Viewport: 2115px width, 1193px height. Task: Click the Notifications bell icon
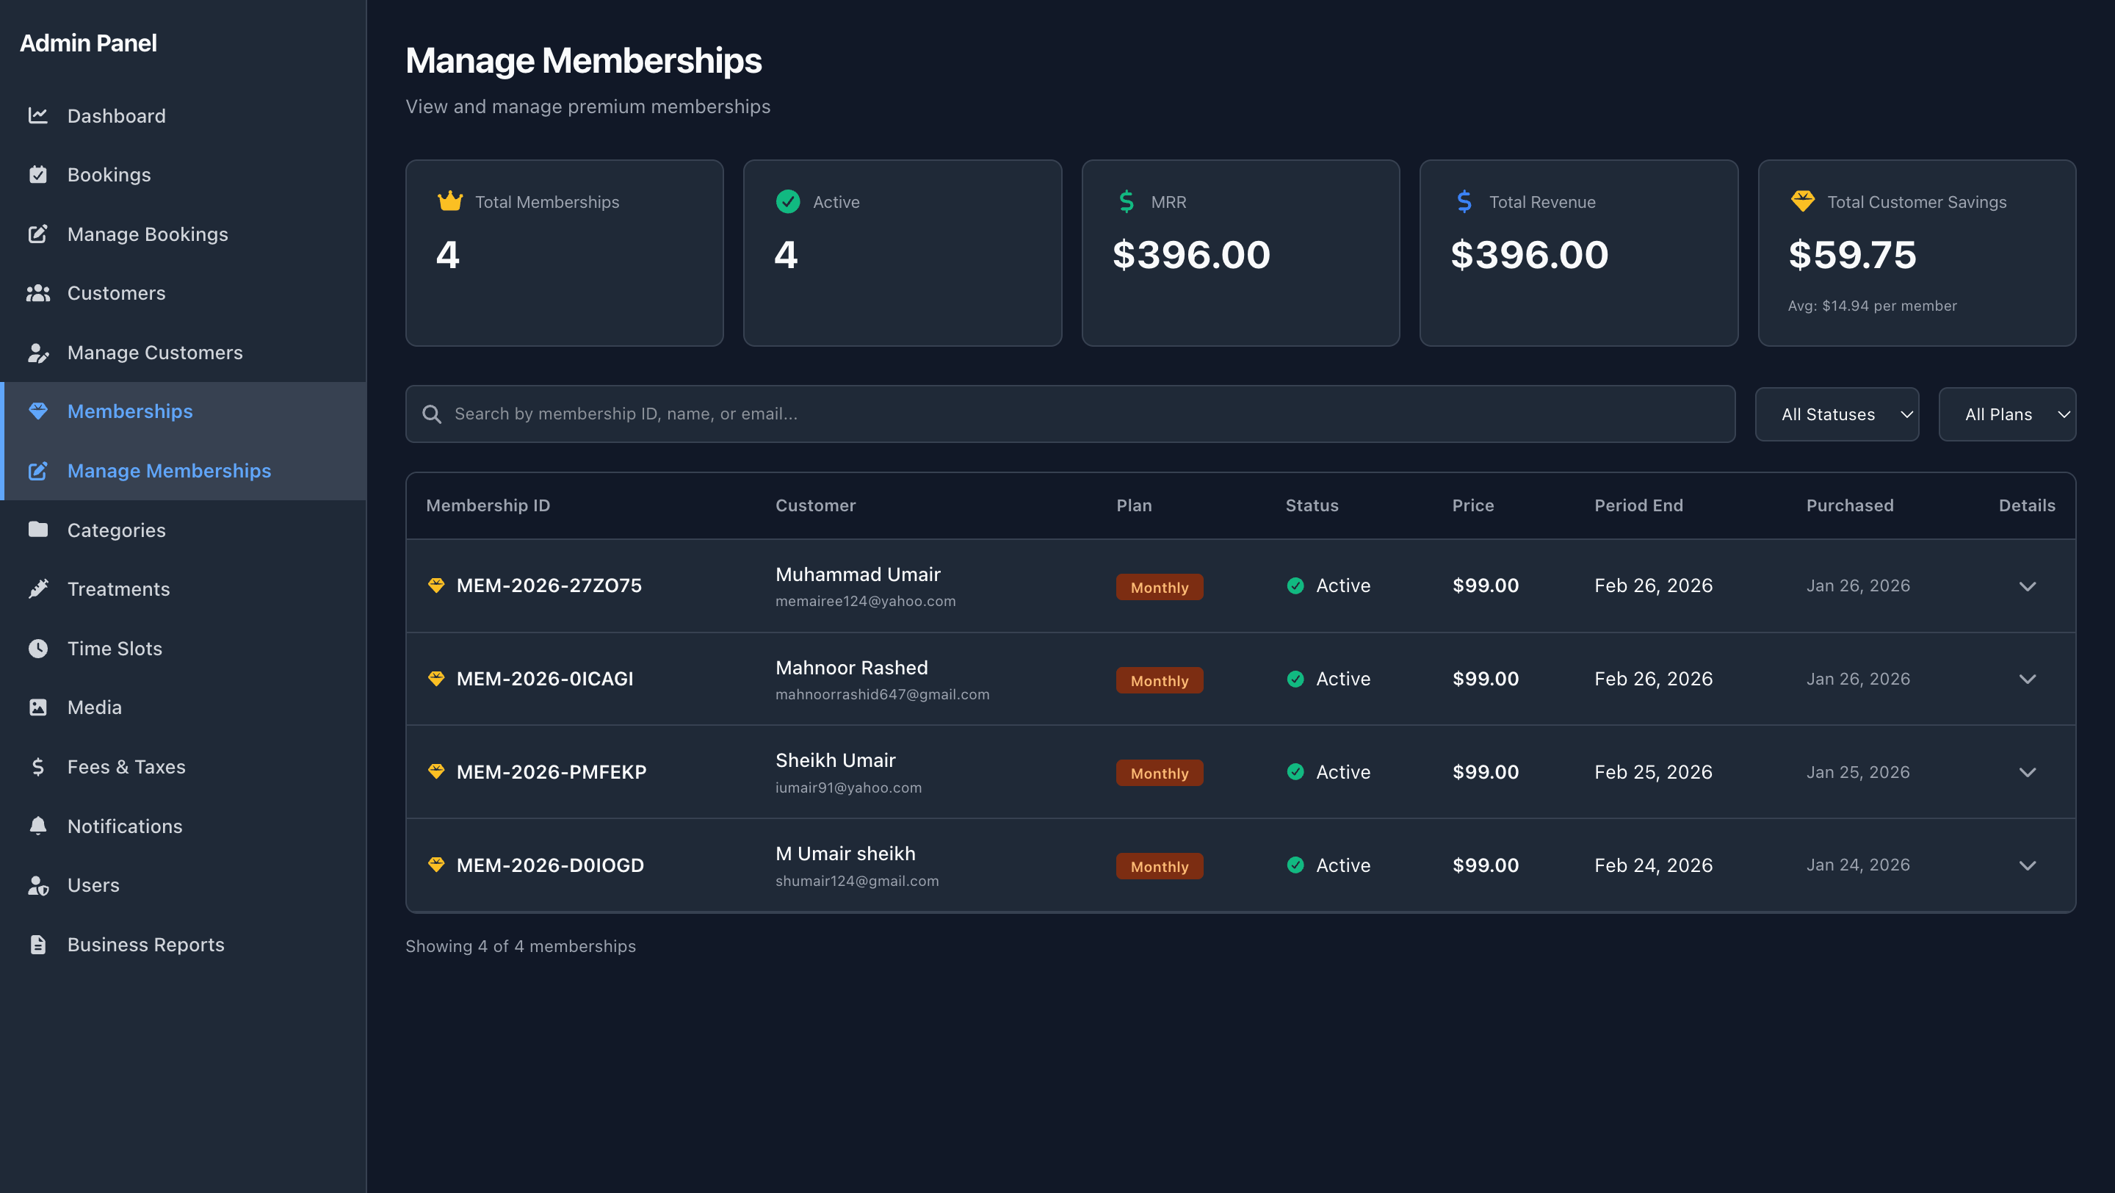pos(39,825)
